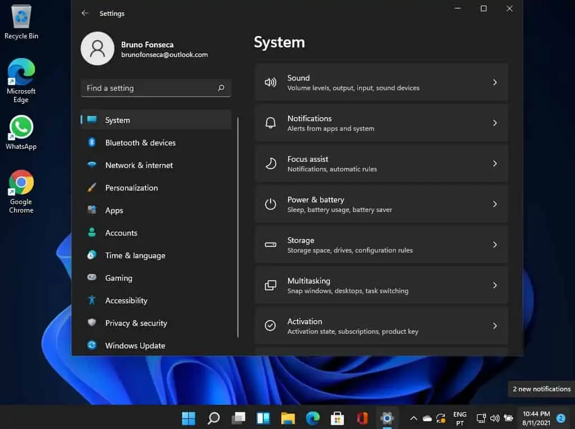Expand the Notifications row chevron

click(495, 122)
